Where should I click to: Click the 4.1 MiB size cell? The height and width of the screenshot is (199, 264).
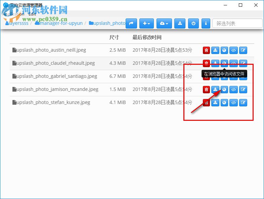tap(118, 102)
